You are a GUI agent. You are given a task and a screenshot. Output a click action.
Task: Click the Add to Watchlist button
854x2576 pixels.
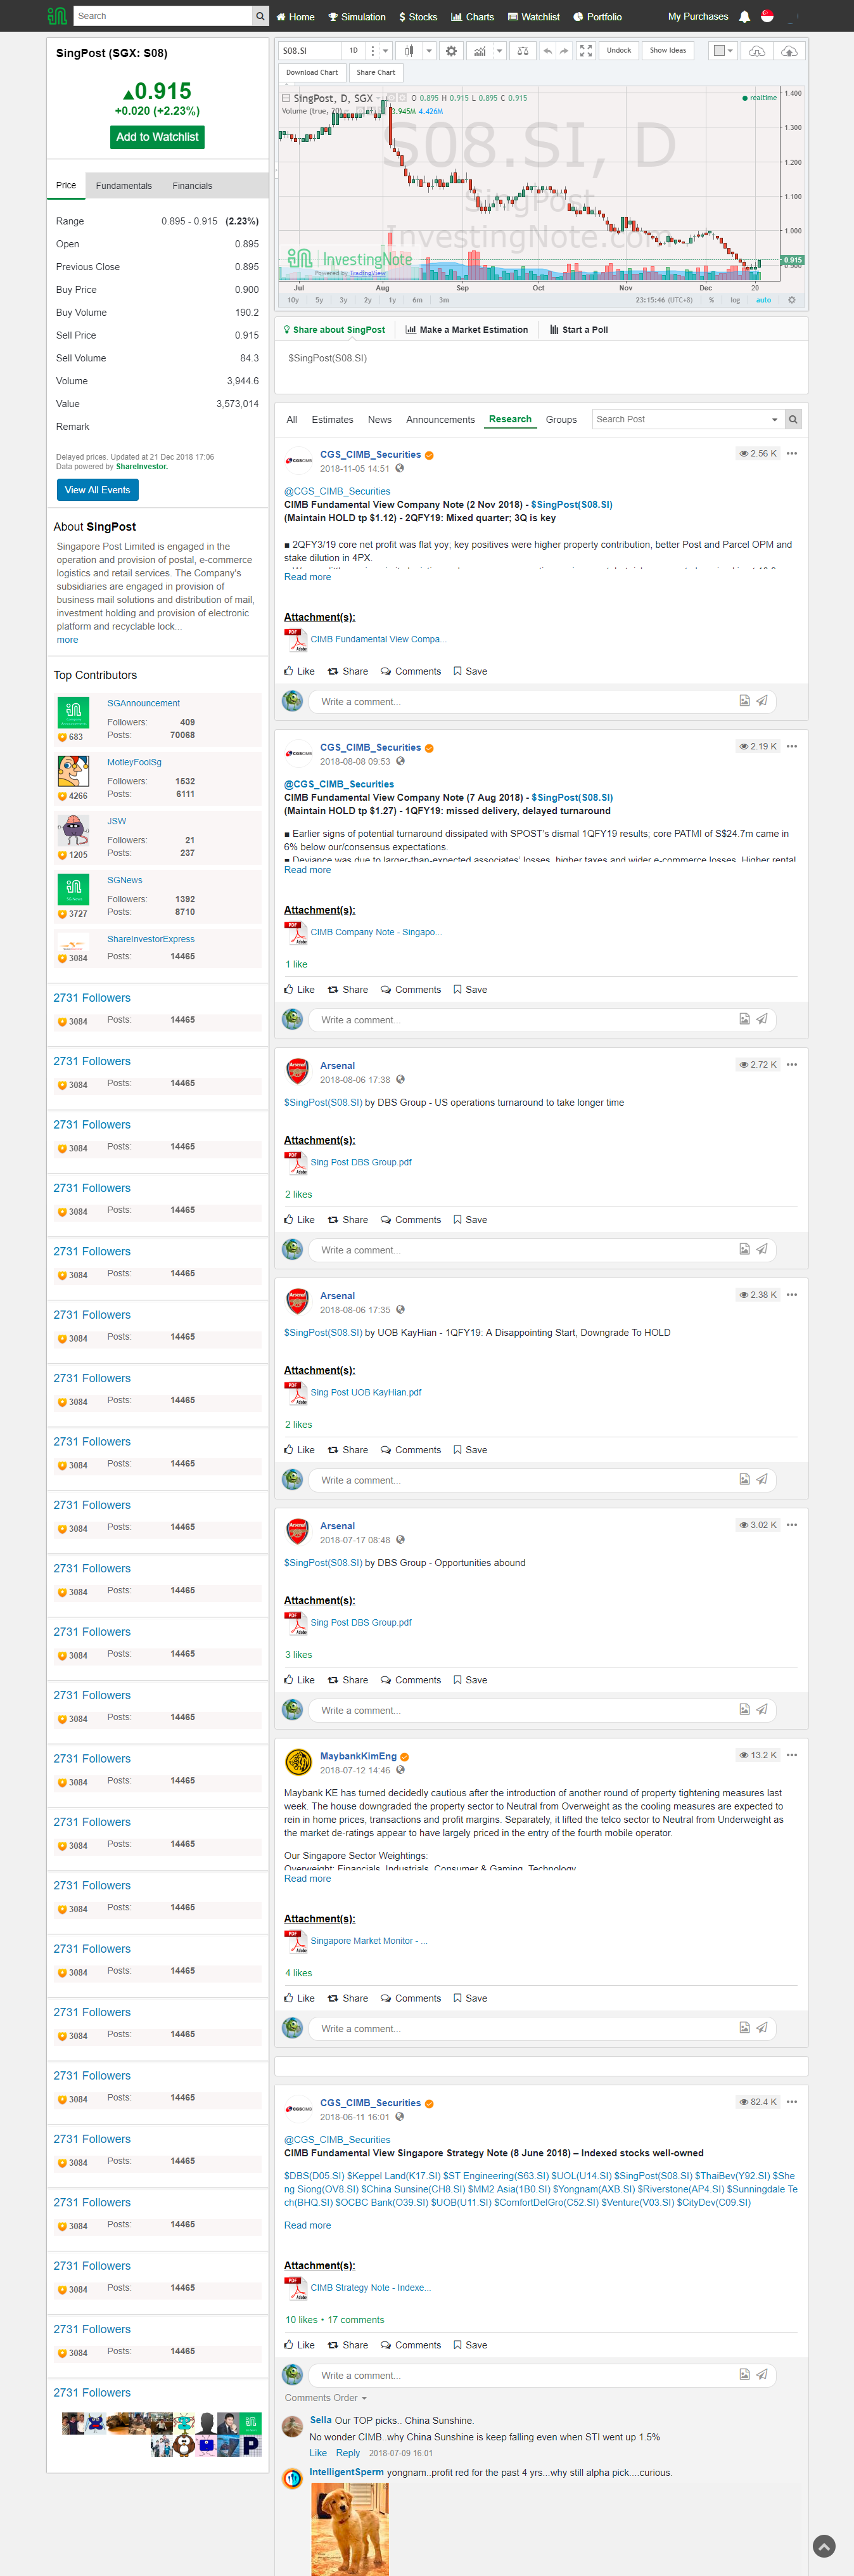coord(157,137)
